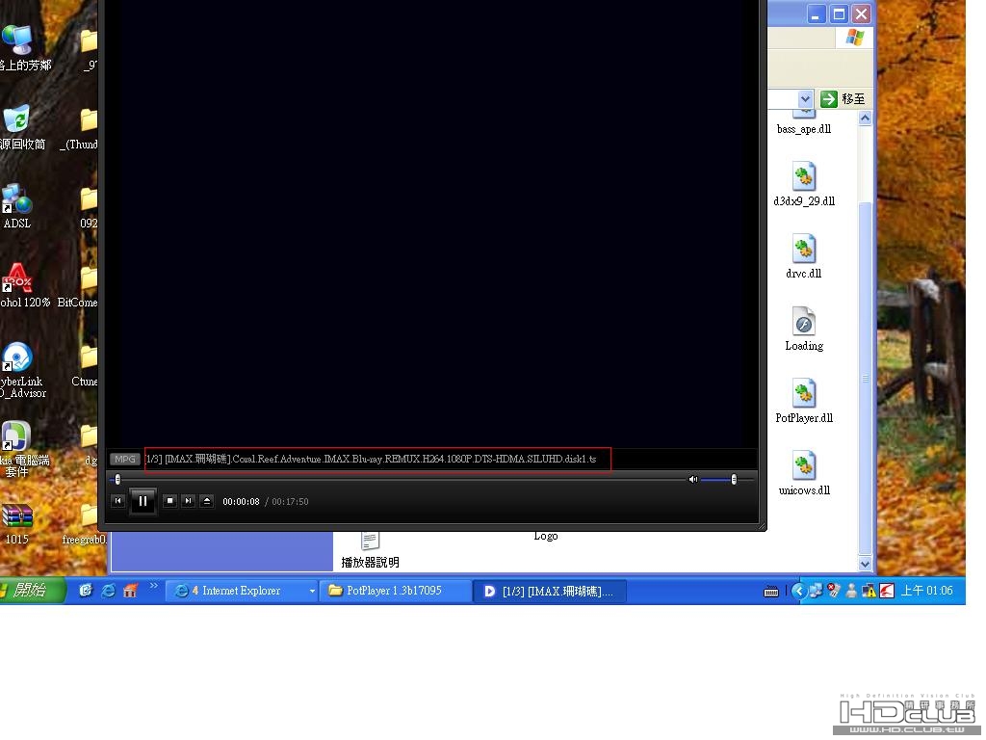Maximize the explorer window

(839, 13)
